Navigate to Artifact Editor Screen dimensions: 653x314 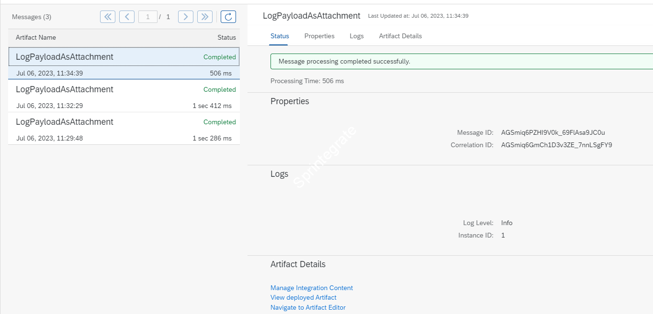[x=308, y=307]
